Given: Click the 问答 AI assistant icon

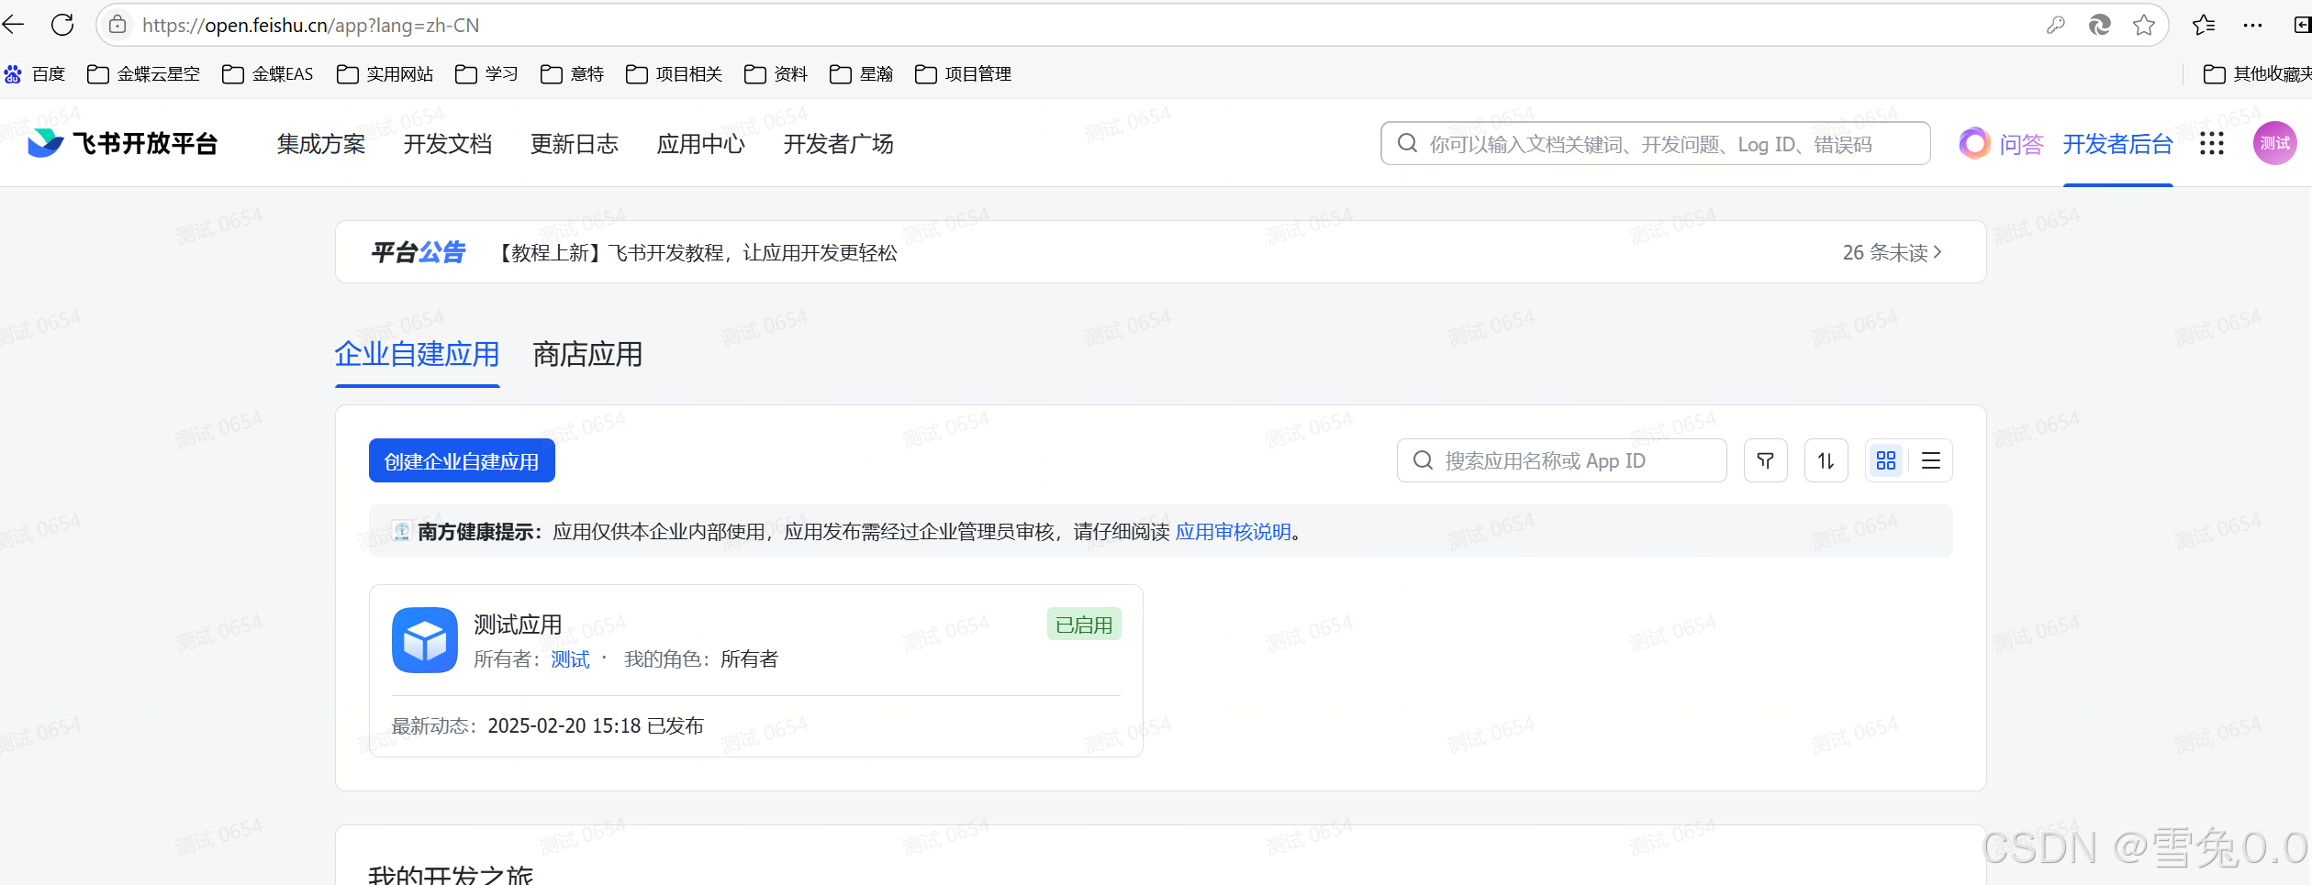Looking at the screenshot, I should pyautogui.click(x=1973, y=143).
